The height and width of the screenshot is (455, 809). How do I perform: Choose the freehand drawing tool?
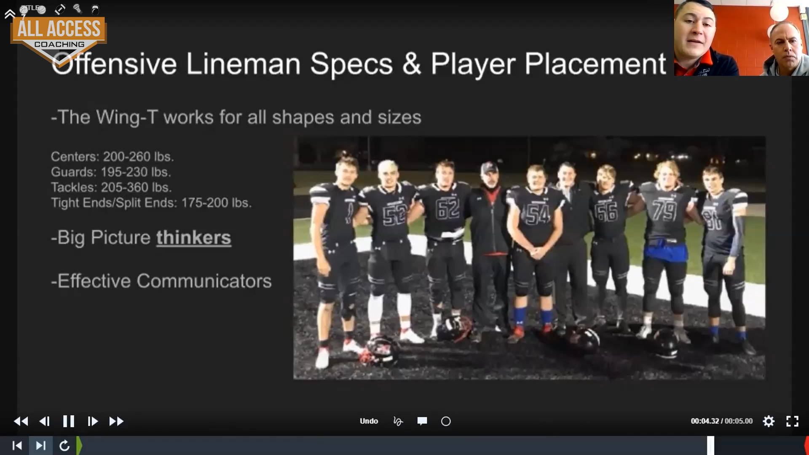(x=398, y=421)
